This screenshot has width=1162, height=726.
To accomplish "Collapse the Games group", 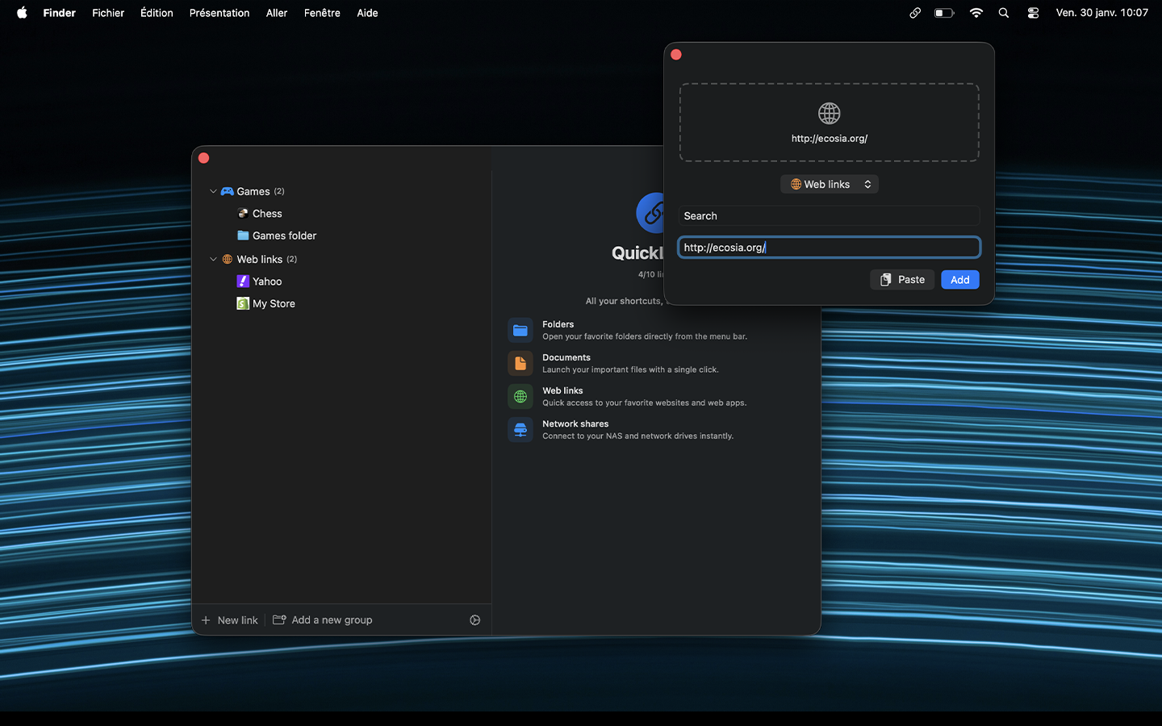I will (x=213, y=191).
